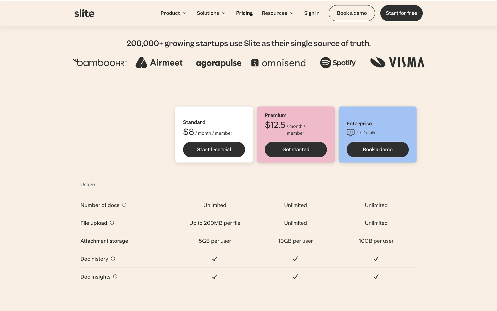Image resolution: width=497 pixels, height=311 pixels.
Task: Click the Visma logo
Action: tap(397, 63)
